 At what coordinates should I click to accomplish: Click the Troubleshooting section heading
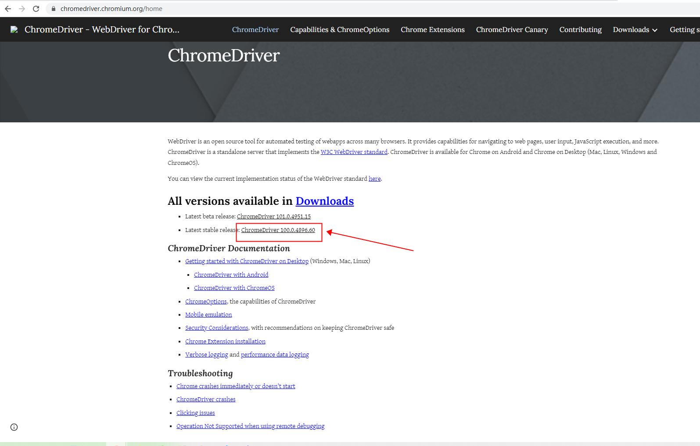point(200,373)
